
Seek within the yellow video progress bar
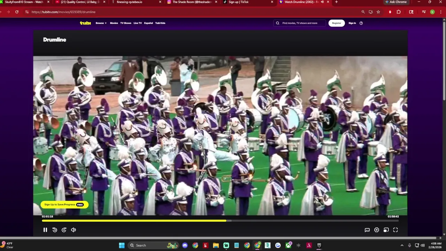(220, 221)
